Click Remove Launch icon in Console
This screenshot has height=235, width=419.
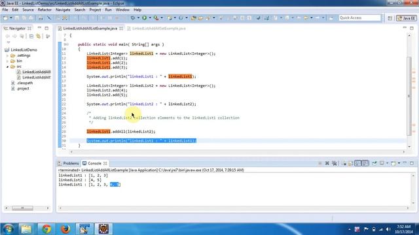(x=327, y=163)
